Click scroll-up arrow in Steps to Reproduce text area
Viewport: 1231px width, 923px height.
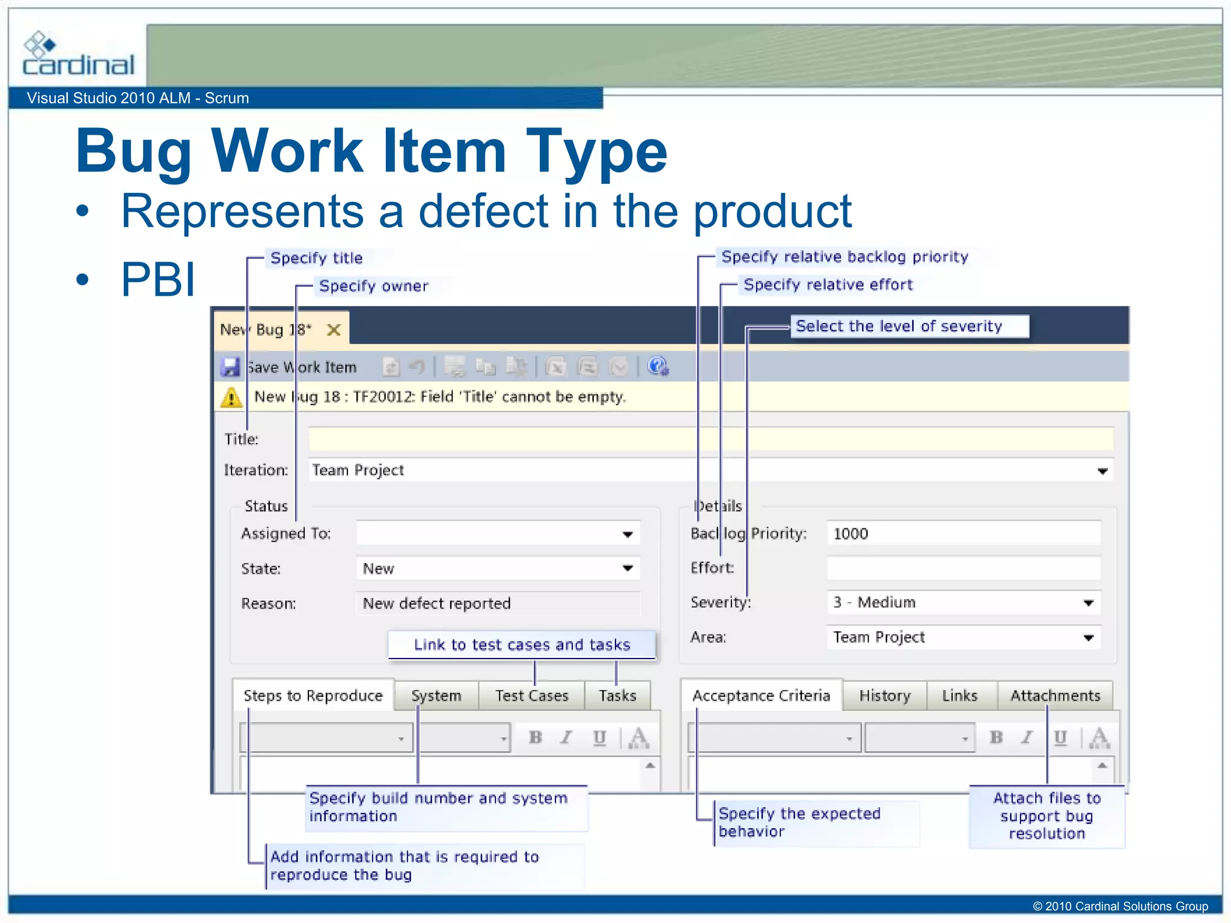[650, 766]
